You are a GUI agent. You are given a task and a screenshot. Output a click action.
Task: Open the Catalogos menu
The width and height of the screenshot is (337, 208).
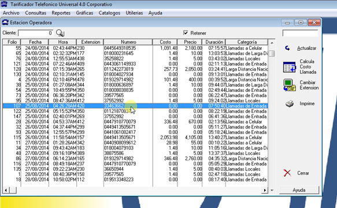coord(109,13)
